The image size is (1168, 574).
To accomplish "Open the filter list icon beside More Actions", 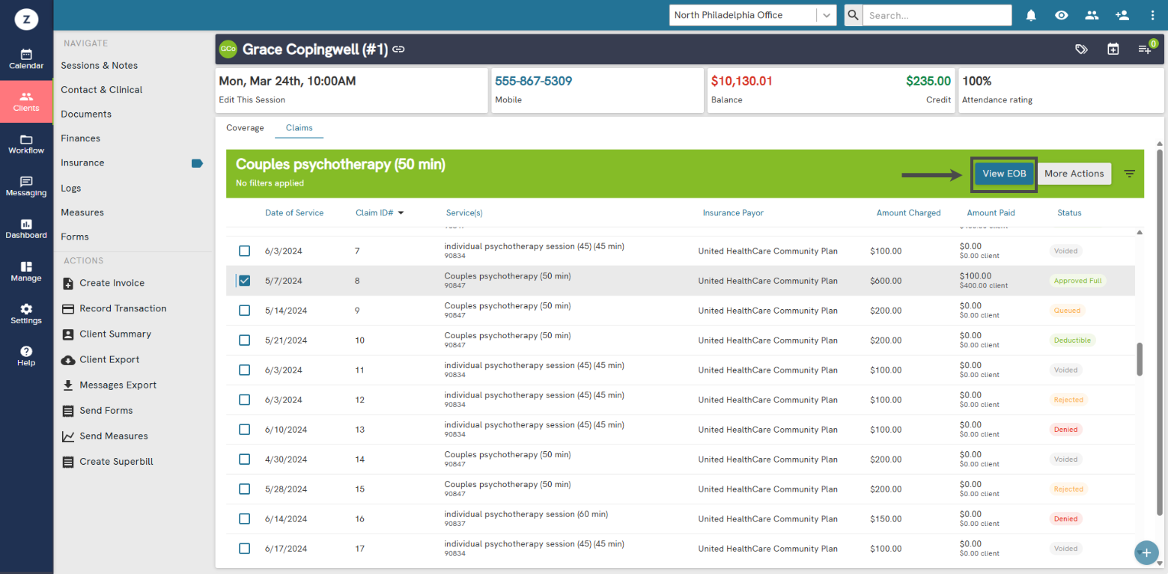I will tap(1130, 174).
